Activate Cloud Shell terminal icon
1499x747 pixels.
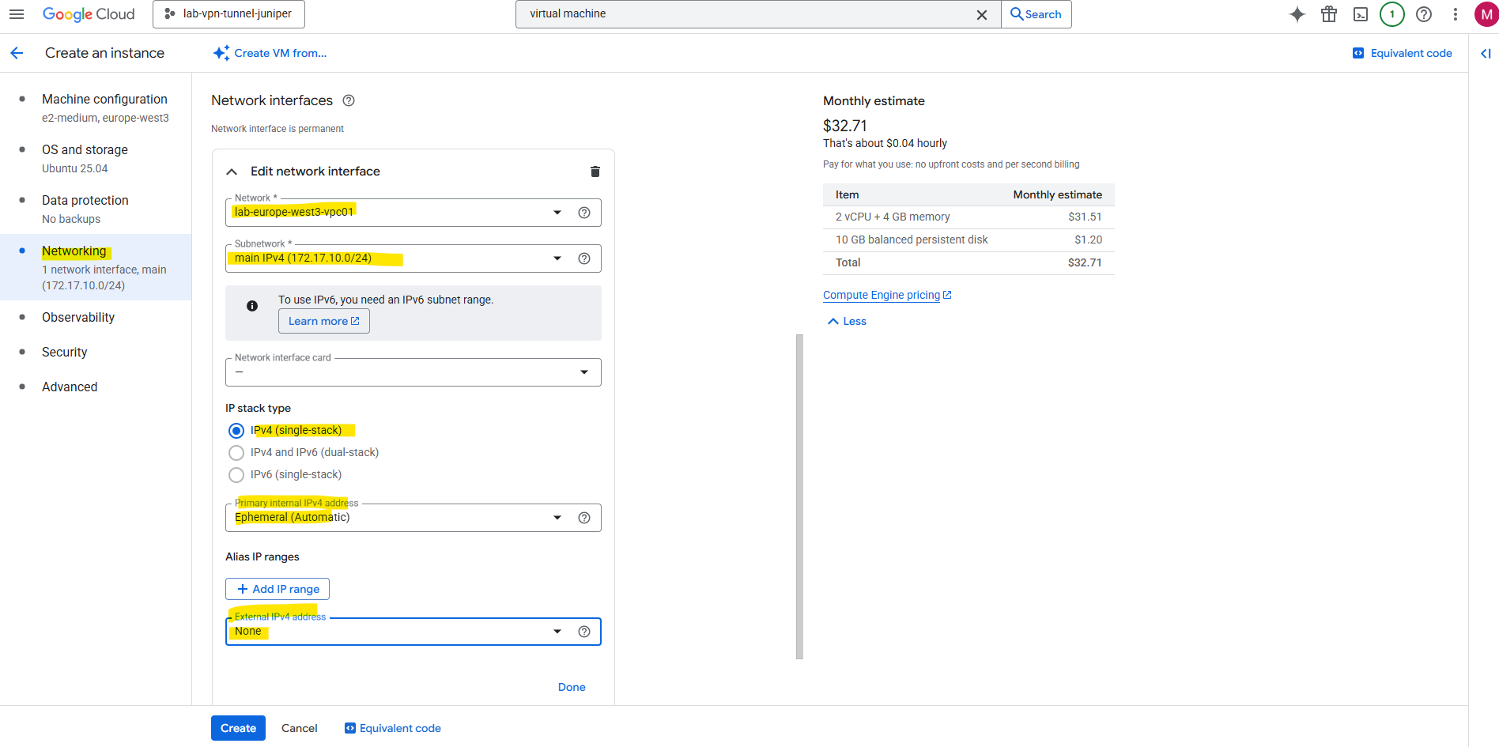(1361, 14)
